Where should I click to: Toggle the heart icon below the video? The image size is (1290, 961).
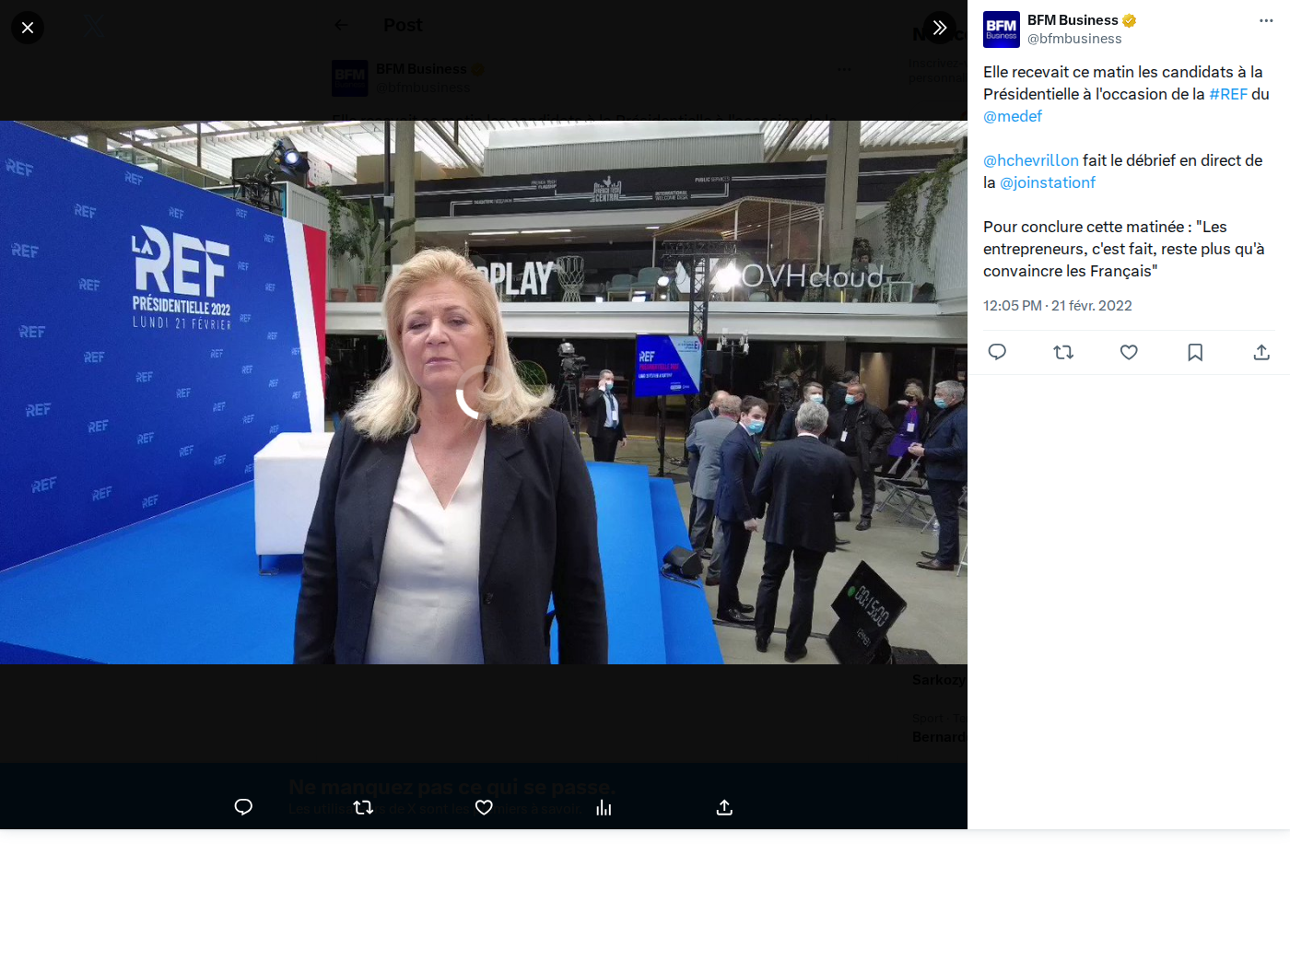coord(484,807)
